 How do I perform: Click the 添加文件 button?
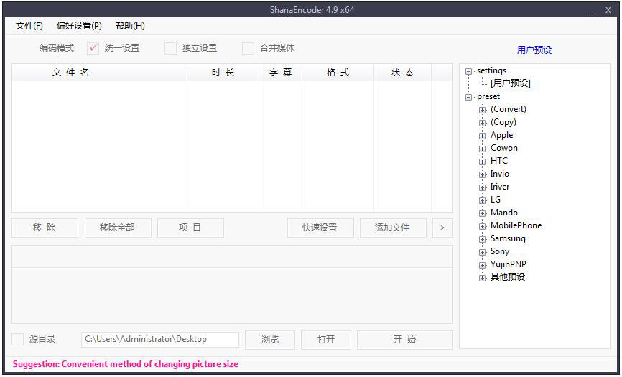coord(392,228)
